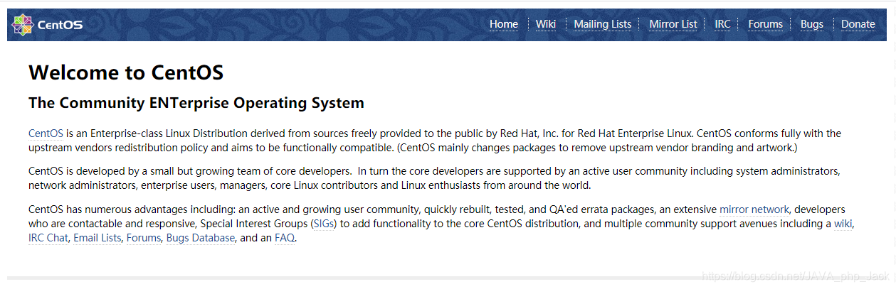The width and height of the screenshot is (896, 289).
Task: Follow the FAQ link
Action: 285,238
